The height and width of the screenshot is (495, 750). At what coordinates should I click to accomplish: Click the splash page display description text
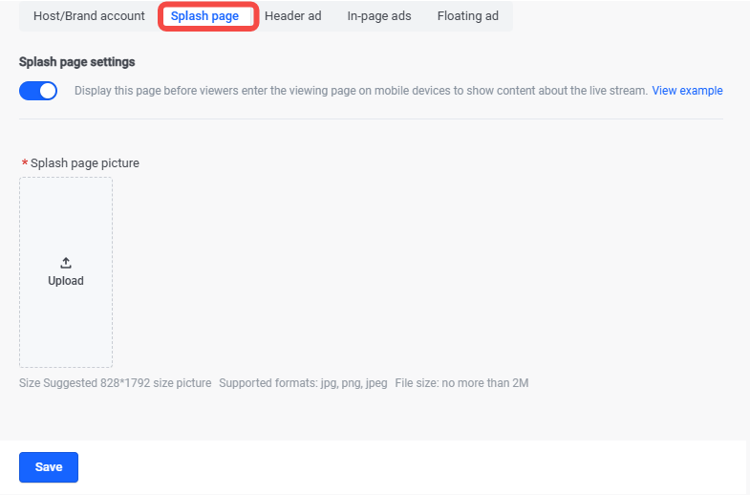tap(360, 91)
